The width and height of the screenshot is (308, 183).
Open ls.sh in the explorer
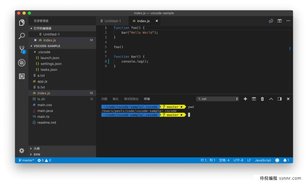pos(62,99)
